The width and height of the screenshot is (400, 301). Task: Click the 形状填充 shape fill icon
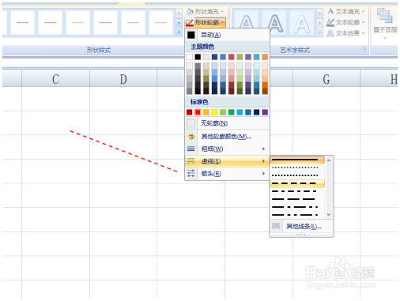[x=190, y=11]
